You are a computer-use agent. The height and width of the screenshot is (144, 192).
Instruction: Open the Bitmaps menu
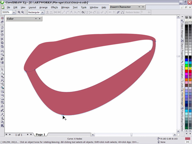pyautogui.click(x=65, y=7)
